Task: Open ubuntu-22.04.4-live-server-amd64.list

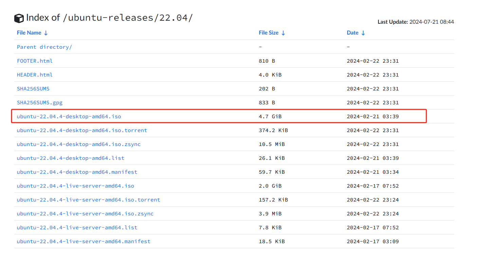Action: pyautogui.click(x=77, y=228)
